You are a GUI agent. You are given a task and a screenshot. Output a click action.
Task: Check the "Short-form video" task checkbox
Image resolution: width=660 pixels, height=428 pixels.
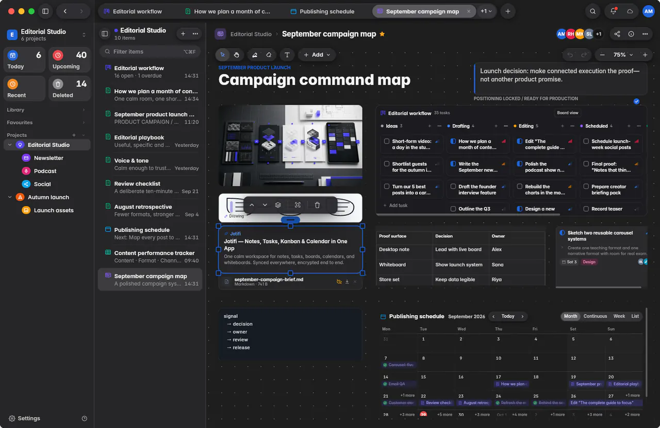pos(387,141)
